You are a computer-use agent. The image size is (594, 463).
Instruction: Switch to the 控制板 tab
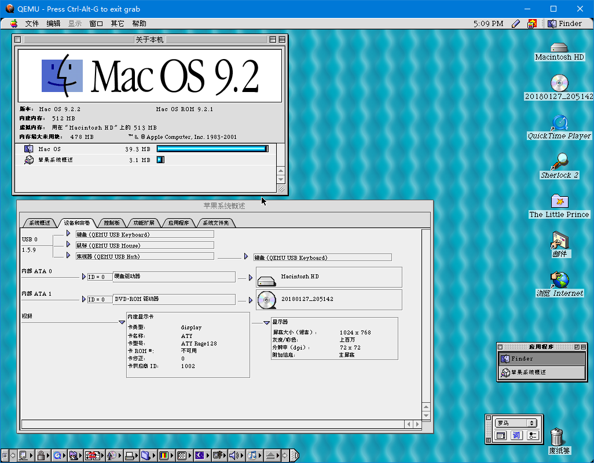tap(111, 223)
